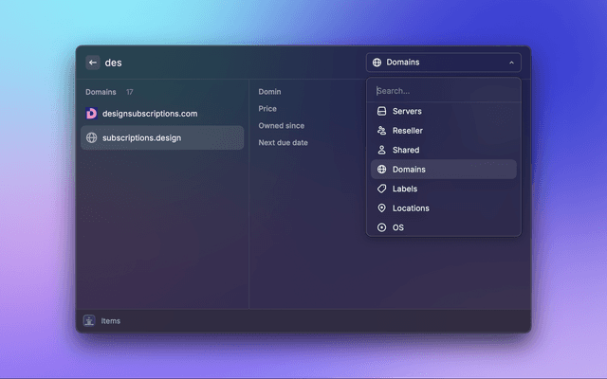Click the Next due date detail label

(283, 143)
